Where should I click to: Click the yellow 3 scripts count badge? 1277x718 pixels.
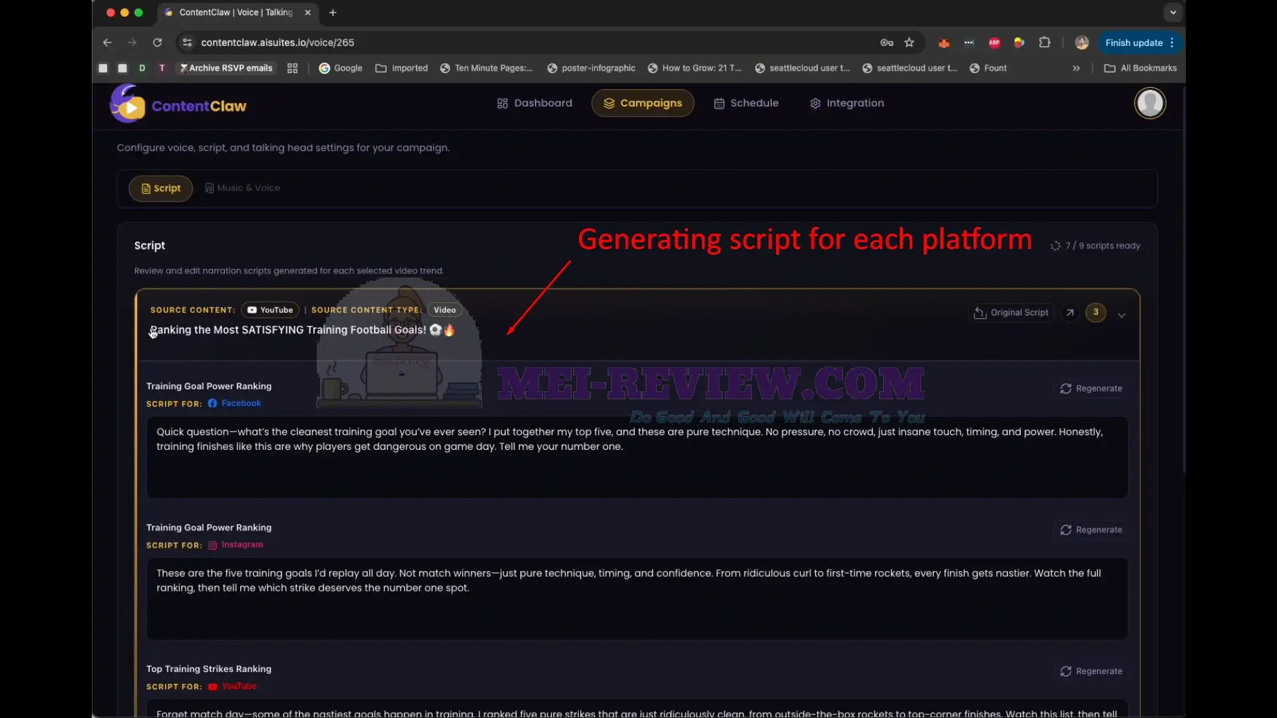(1095, 312)
